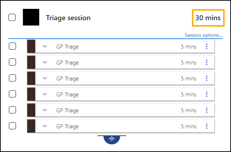Open three-dot menu of first GP Triage slot
This screenshot has width=231, height=152.
pos(207,46)
